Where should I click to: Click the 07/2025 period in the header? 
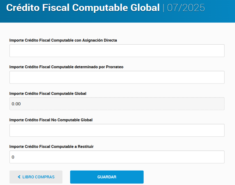[186, 8]
